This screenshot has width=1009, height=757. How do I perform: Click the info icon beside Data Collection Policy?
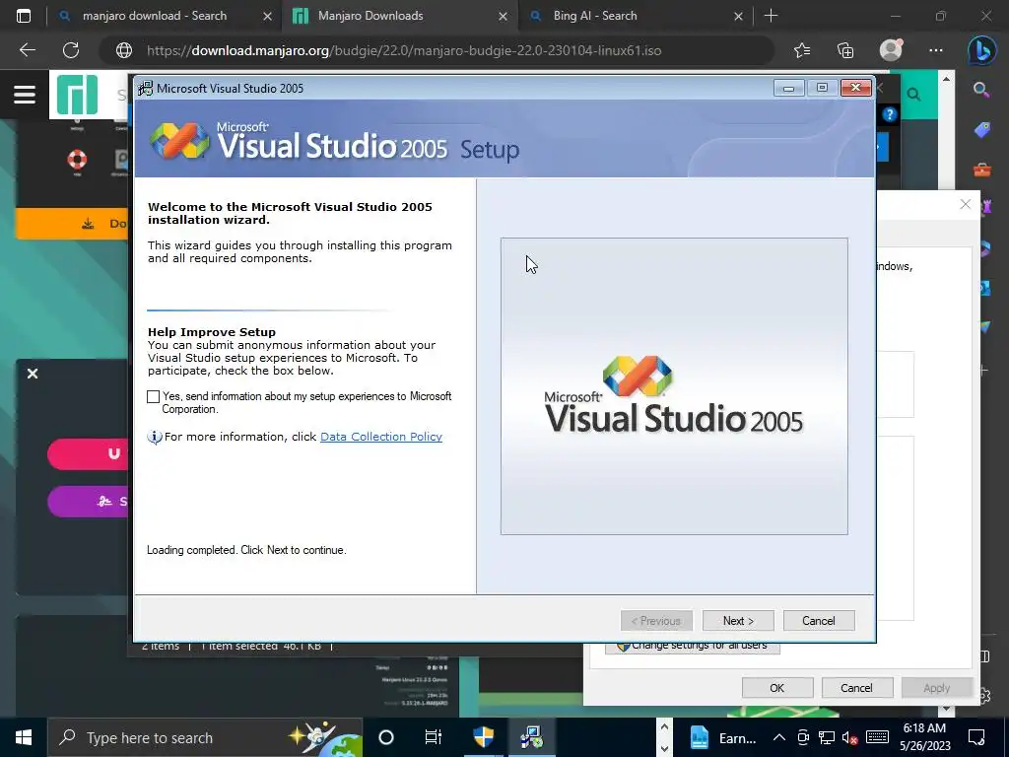[x=155, y=437]
